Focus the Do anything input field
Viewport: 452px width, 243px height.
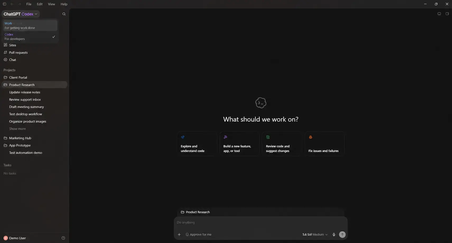click(x=260, y=222)
